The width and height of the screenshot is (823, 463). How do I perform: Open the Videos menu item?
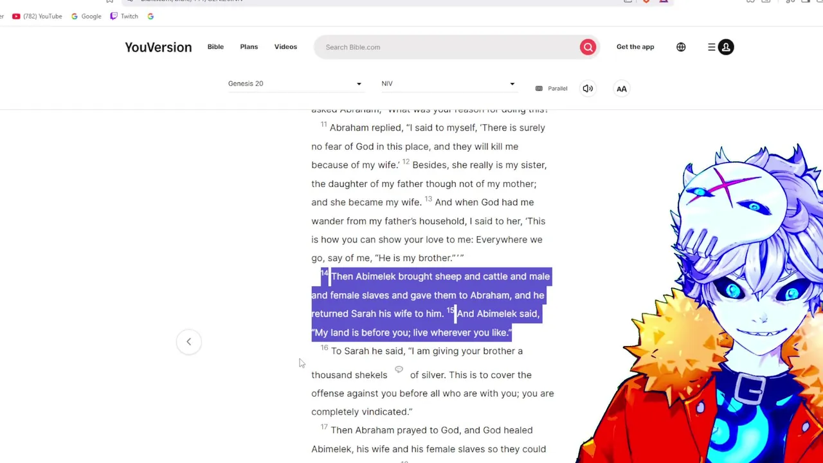coord(285,47)
